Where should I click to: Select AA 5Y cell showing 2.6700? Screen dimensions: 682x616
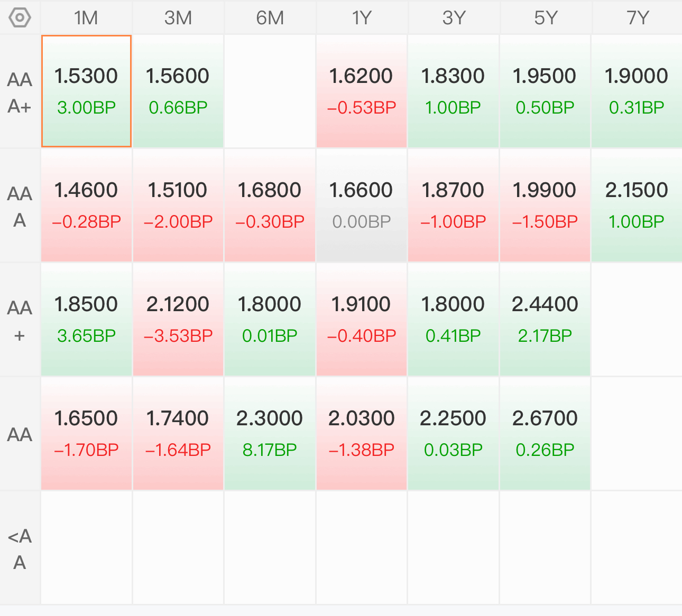coord(545,434)
